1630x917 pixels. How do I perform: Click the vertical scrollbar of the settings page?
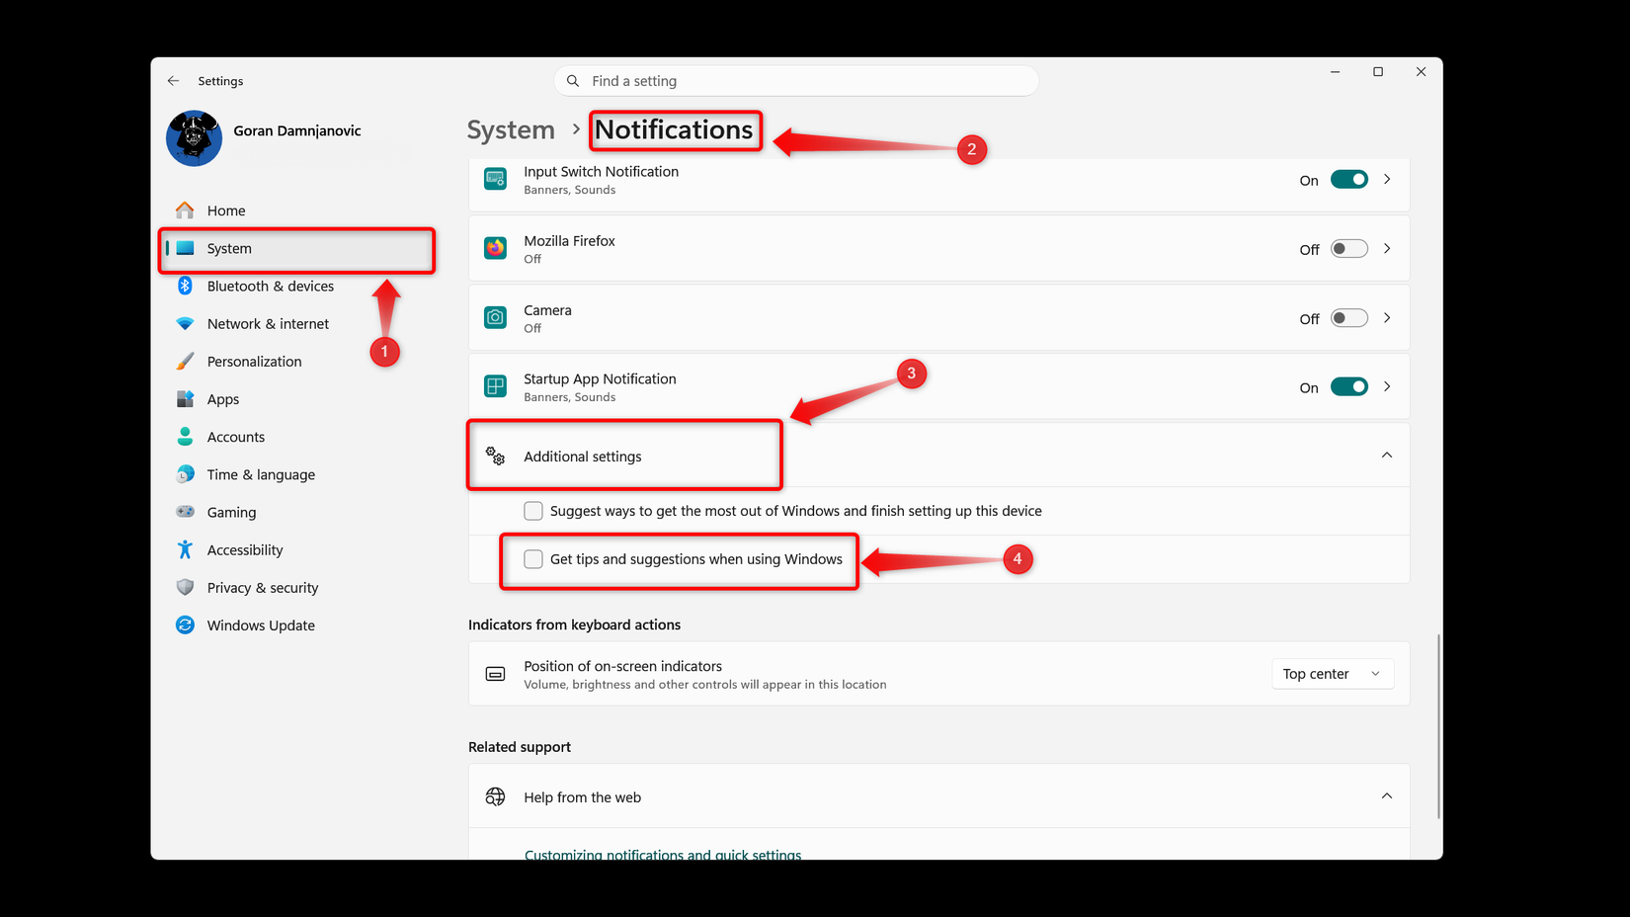click(x=1438, y=726)
